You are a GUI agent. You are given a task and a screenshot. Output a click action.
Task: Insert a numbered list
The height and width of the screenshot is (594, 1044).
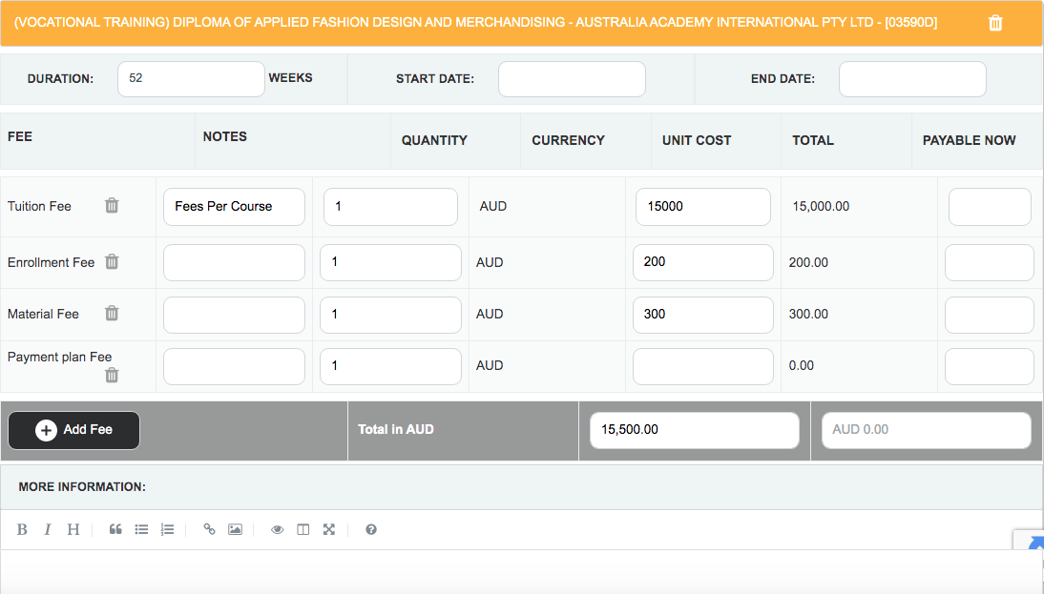coord(167,529)
